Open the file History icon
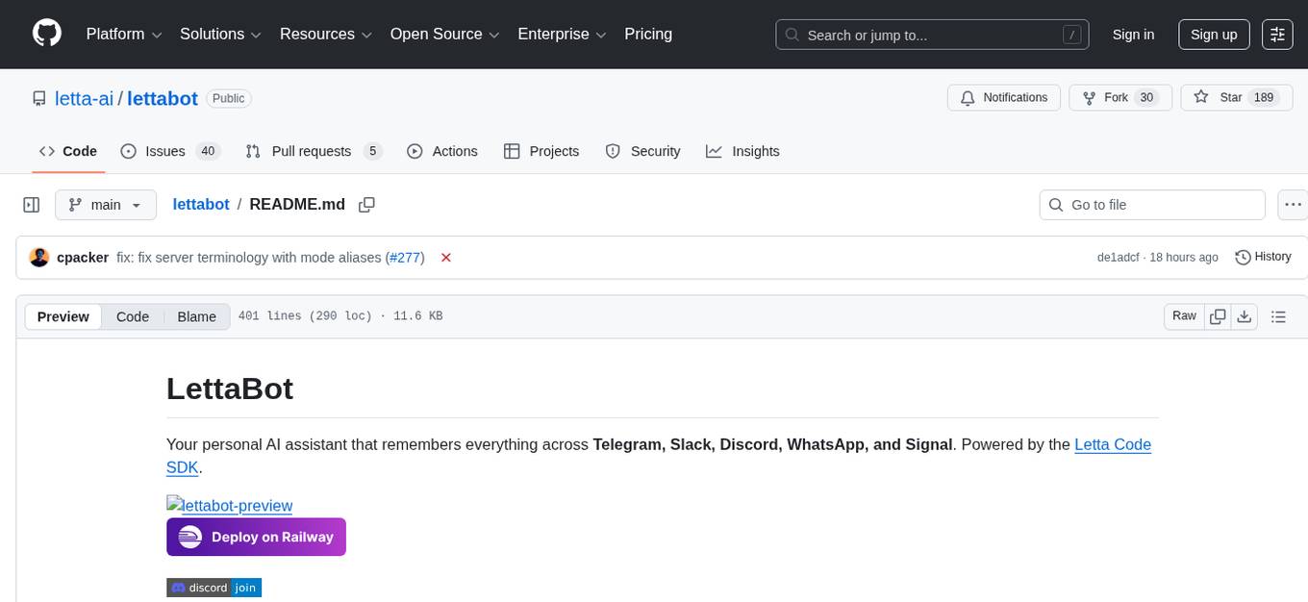This screenshot has height=602, width=1308. click(x=1263, y=257)
